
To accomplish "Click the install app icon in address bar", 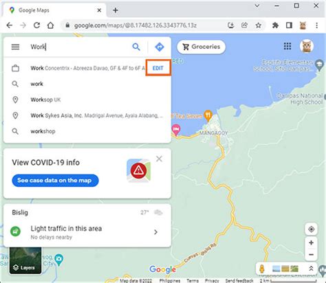I will tap(231, 25).
